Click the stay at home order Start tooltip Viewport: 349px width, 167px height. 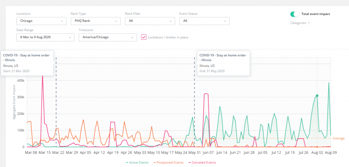(27, 63)
